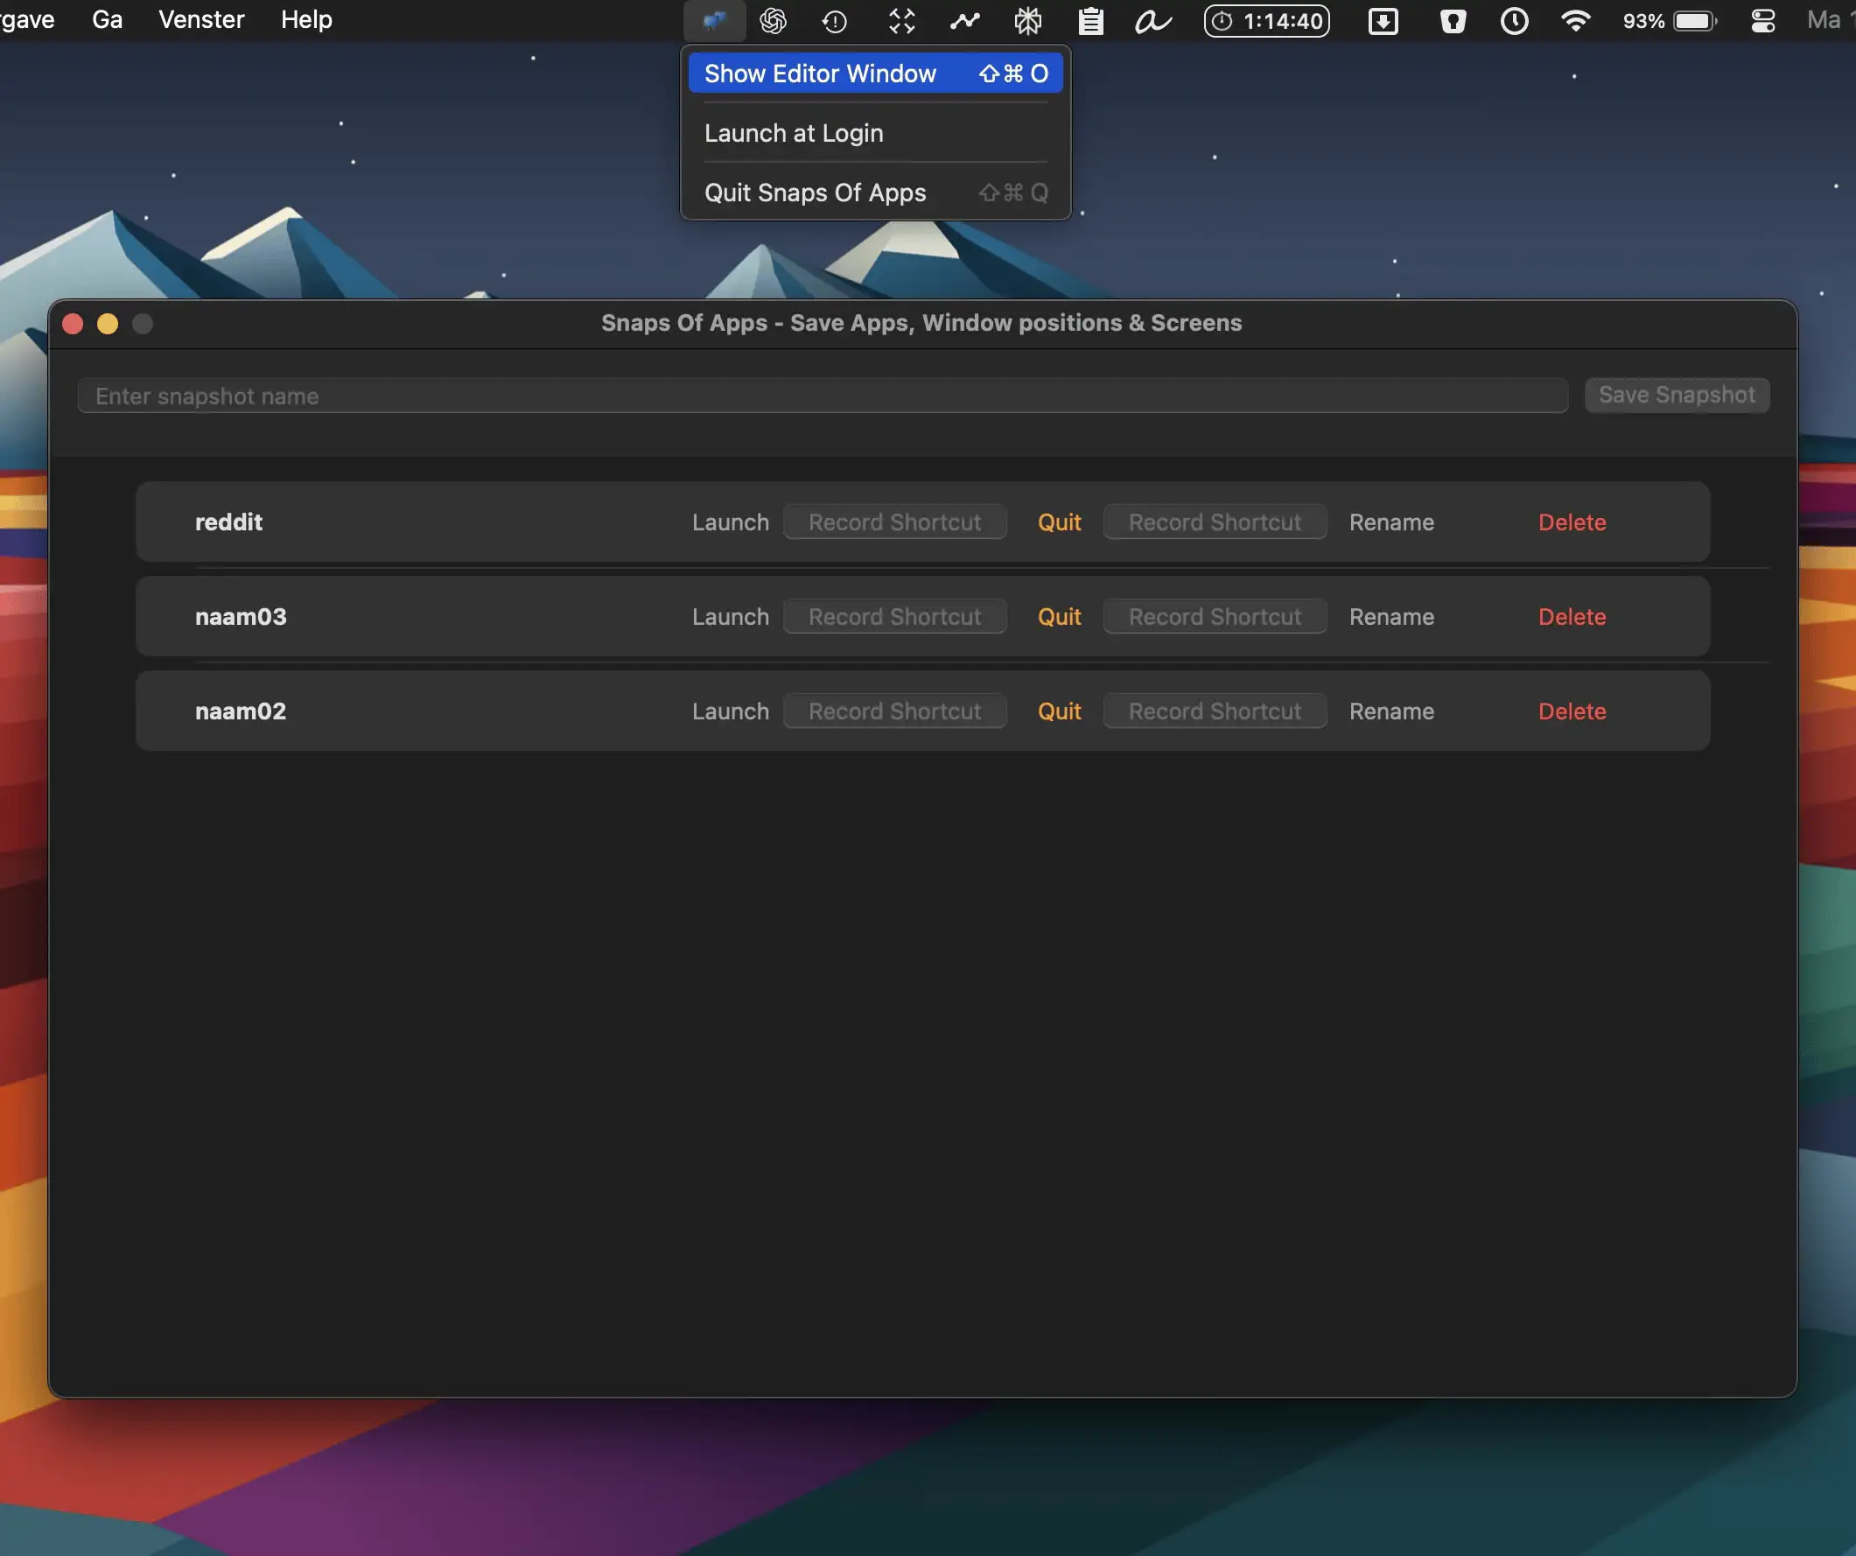The width and height of the screenshot is (1856, 1556).
Task: Click the clock face menu bar icon
Action: (1514, 20)
